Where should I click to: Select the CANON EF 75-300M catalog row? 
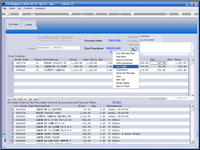(101, 67)
